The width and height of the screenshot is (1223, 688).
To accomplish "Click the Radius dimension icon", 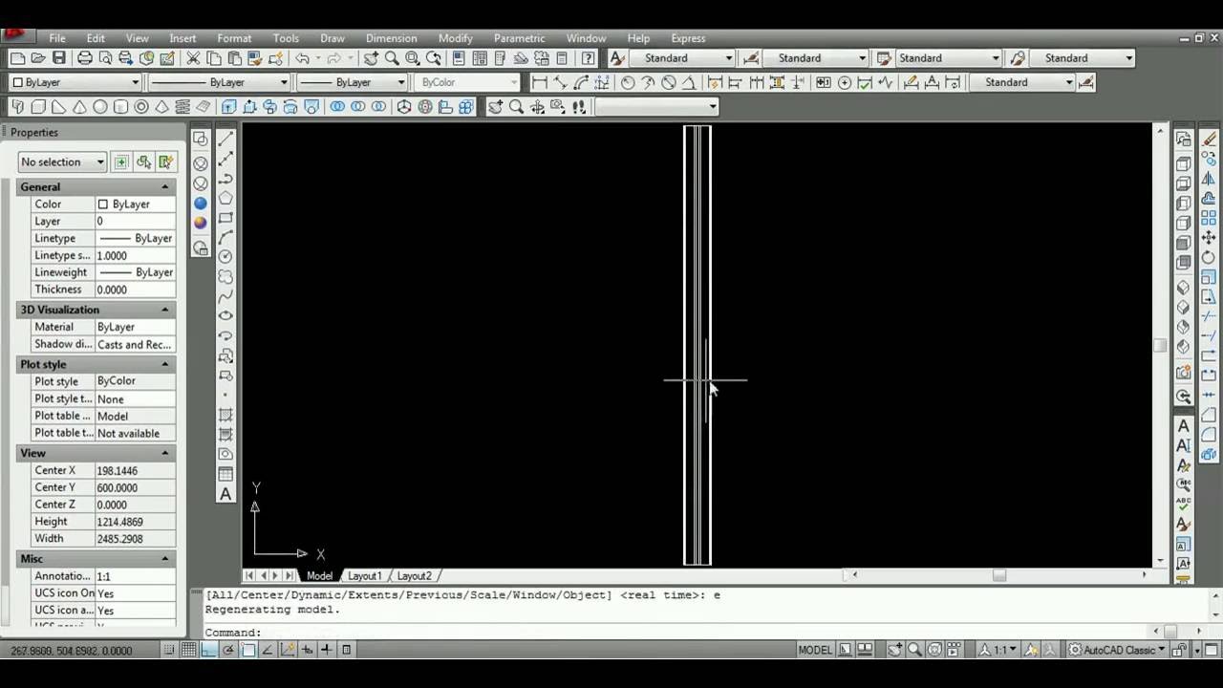I will [x=628, y=83].
